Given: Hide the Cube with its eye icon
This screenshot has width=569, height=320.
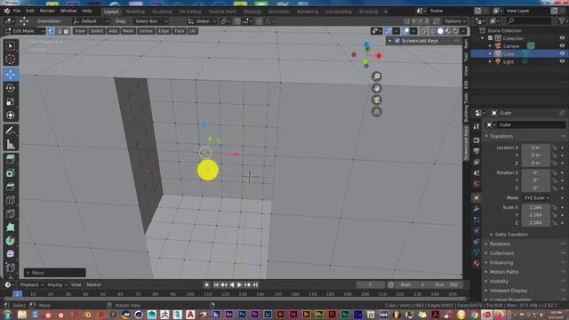Looking at the screenshot, I should tap(562, 53).
